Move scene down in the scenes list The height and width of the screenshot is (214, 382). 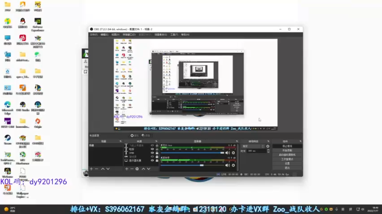click(x=108, y=169)
